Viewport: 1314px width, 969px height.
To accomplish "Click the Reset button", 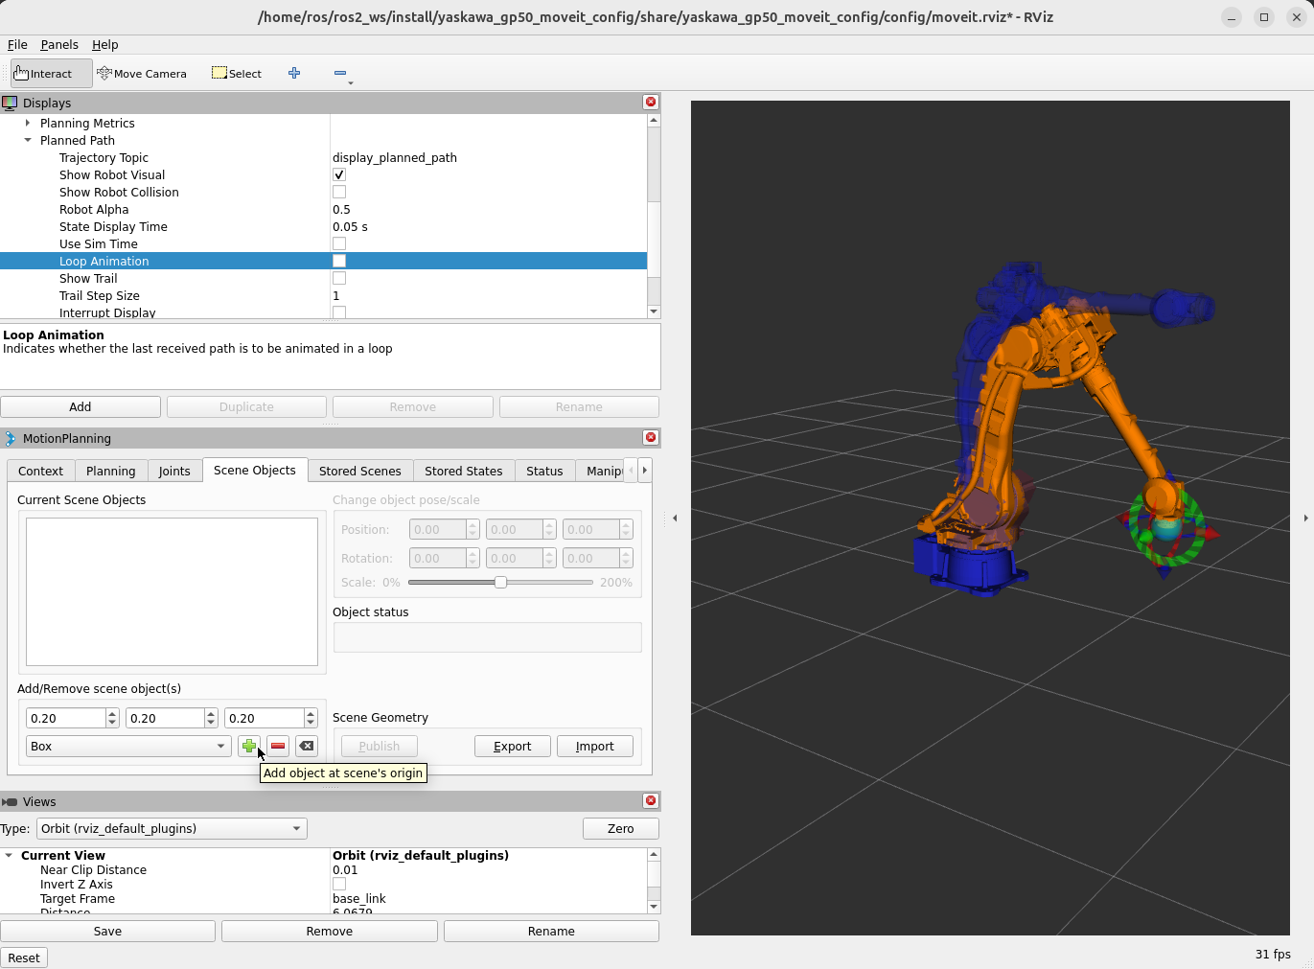I will click(24, 957).
